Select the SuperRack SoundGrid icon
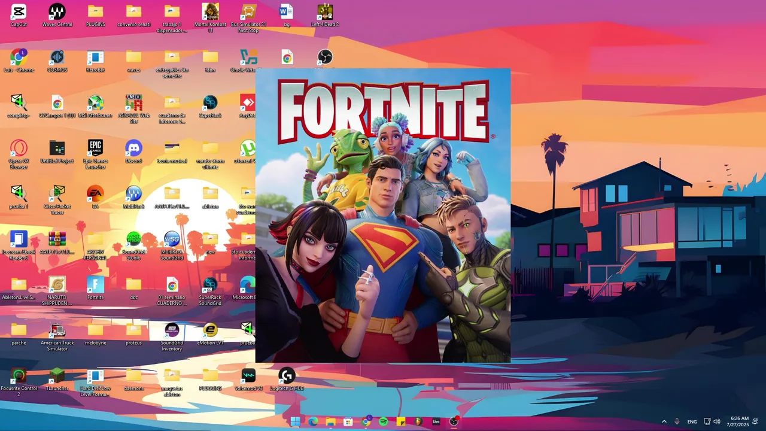 click(x=210, y=291)
